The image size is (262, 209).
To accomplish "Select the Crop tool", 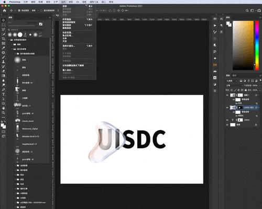I will (x=3, y=39).
